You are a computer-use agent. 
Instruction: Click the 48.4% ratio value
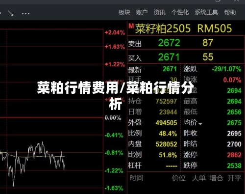[168, 134]
